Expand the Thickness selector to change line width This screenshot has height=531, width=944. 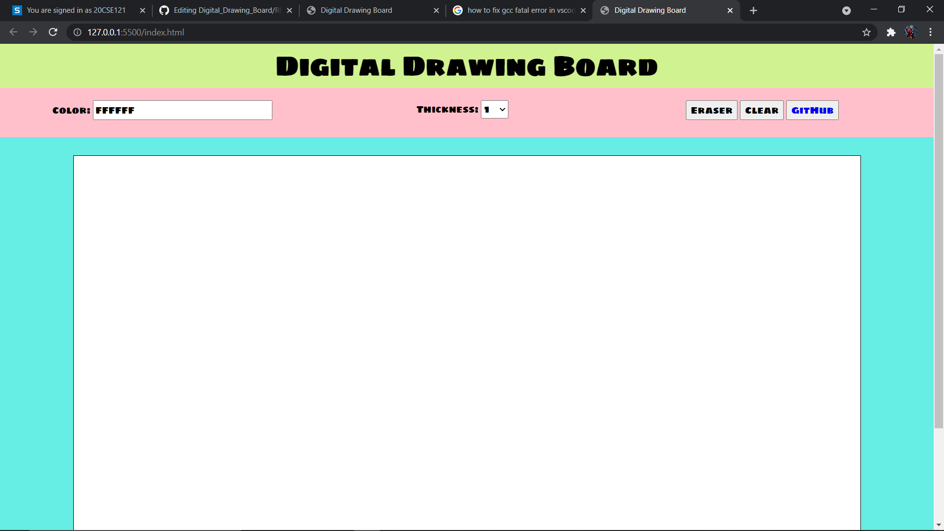[x=494, y=109]
